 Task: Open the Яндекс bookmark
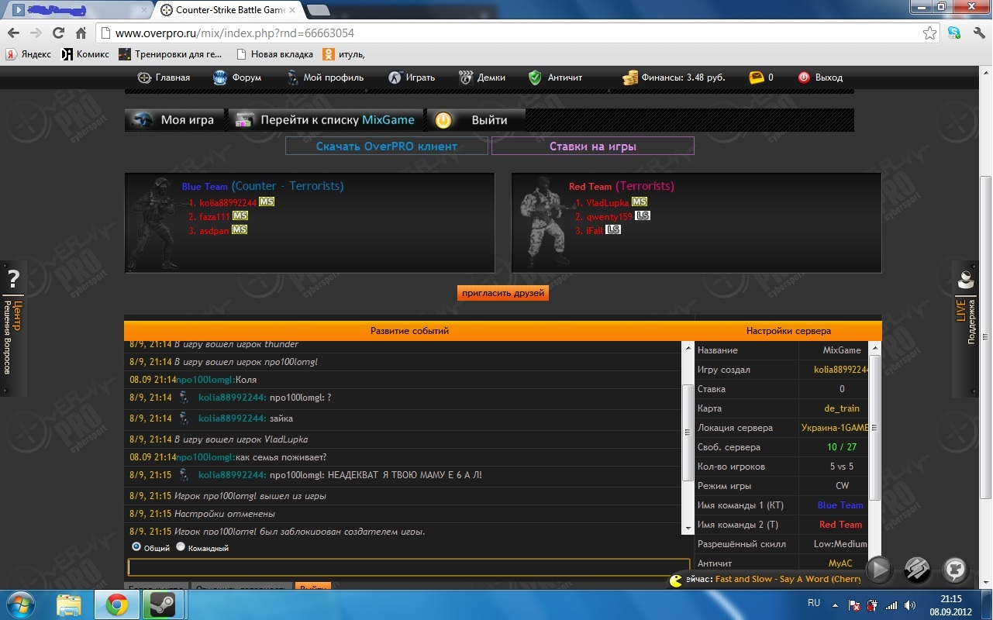[29, 54]
